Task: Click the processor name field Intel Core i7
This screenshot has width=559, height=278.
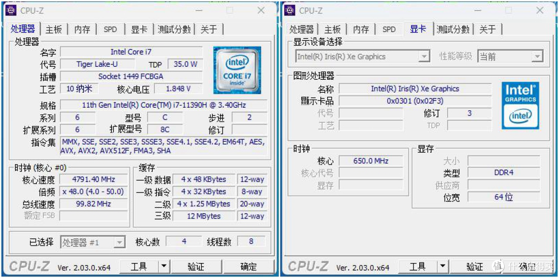Action: pyautogui.click(x=131, y=52)
